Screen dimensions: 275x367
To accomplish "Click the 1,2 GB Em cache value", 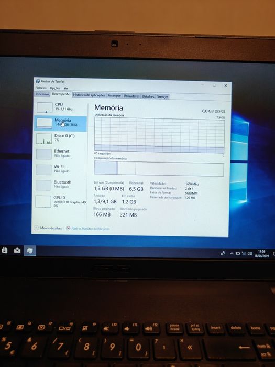I will point(129,202).
